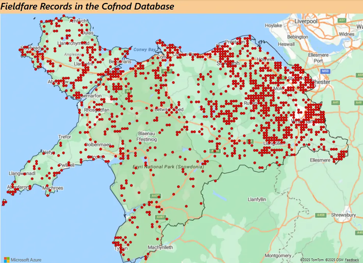Click the Conwy Bay label
The height and width of the screenshot is (263, 363).
(x=145, y=50)
